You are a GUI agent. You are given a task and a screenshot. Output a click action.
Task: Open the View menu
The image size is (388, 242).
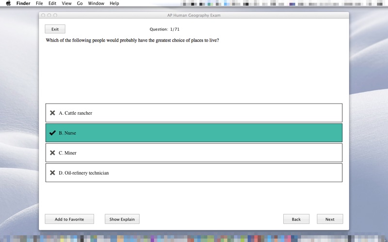(x=66, y=3)
